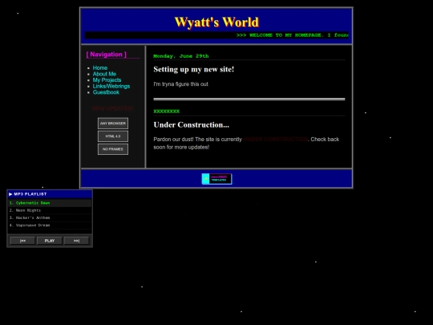
Task: Click the Under Construction heading
Action: [x=192, y=125]
